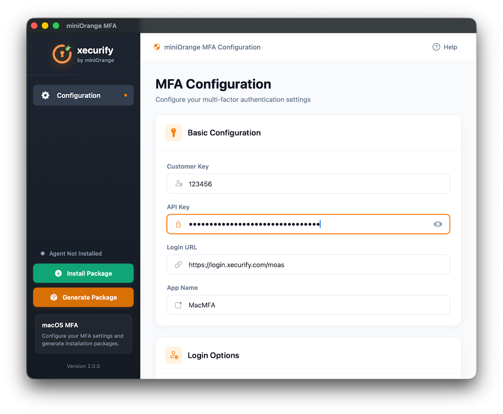Click the "Agent Not Installed" status text
The image size is (503, 414).
[75, 253]
